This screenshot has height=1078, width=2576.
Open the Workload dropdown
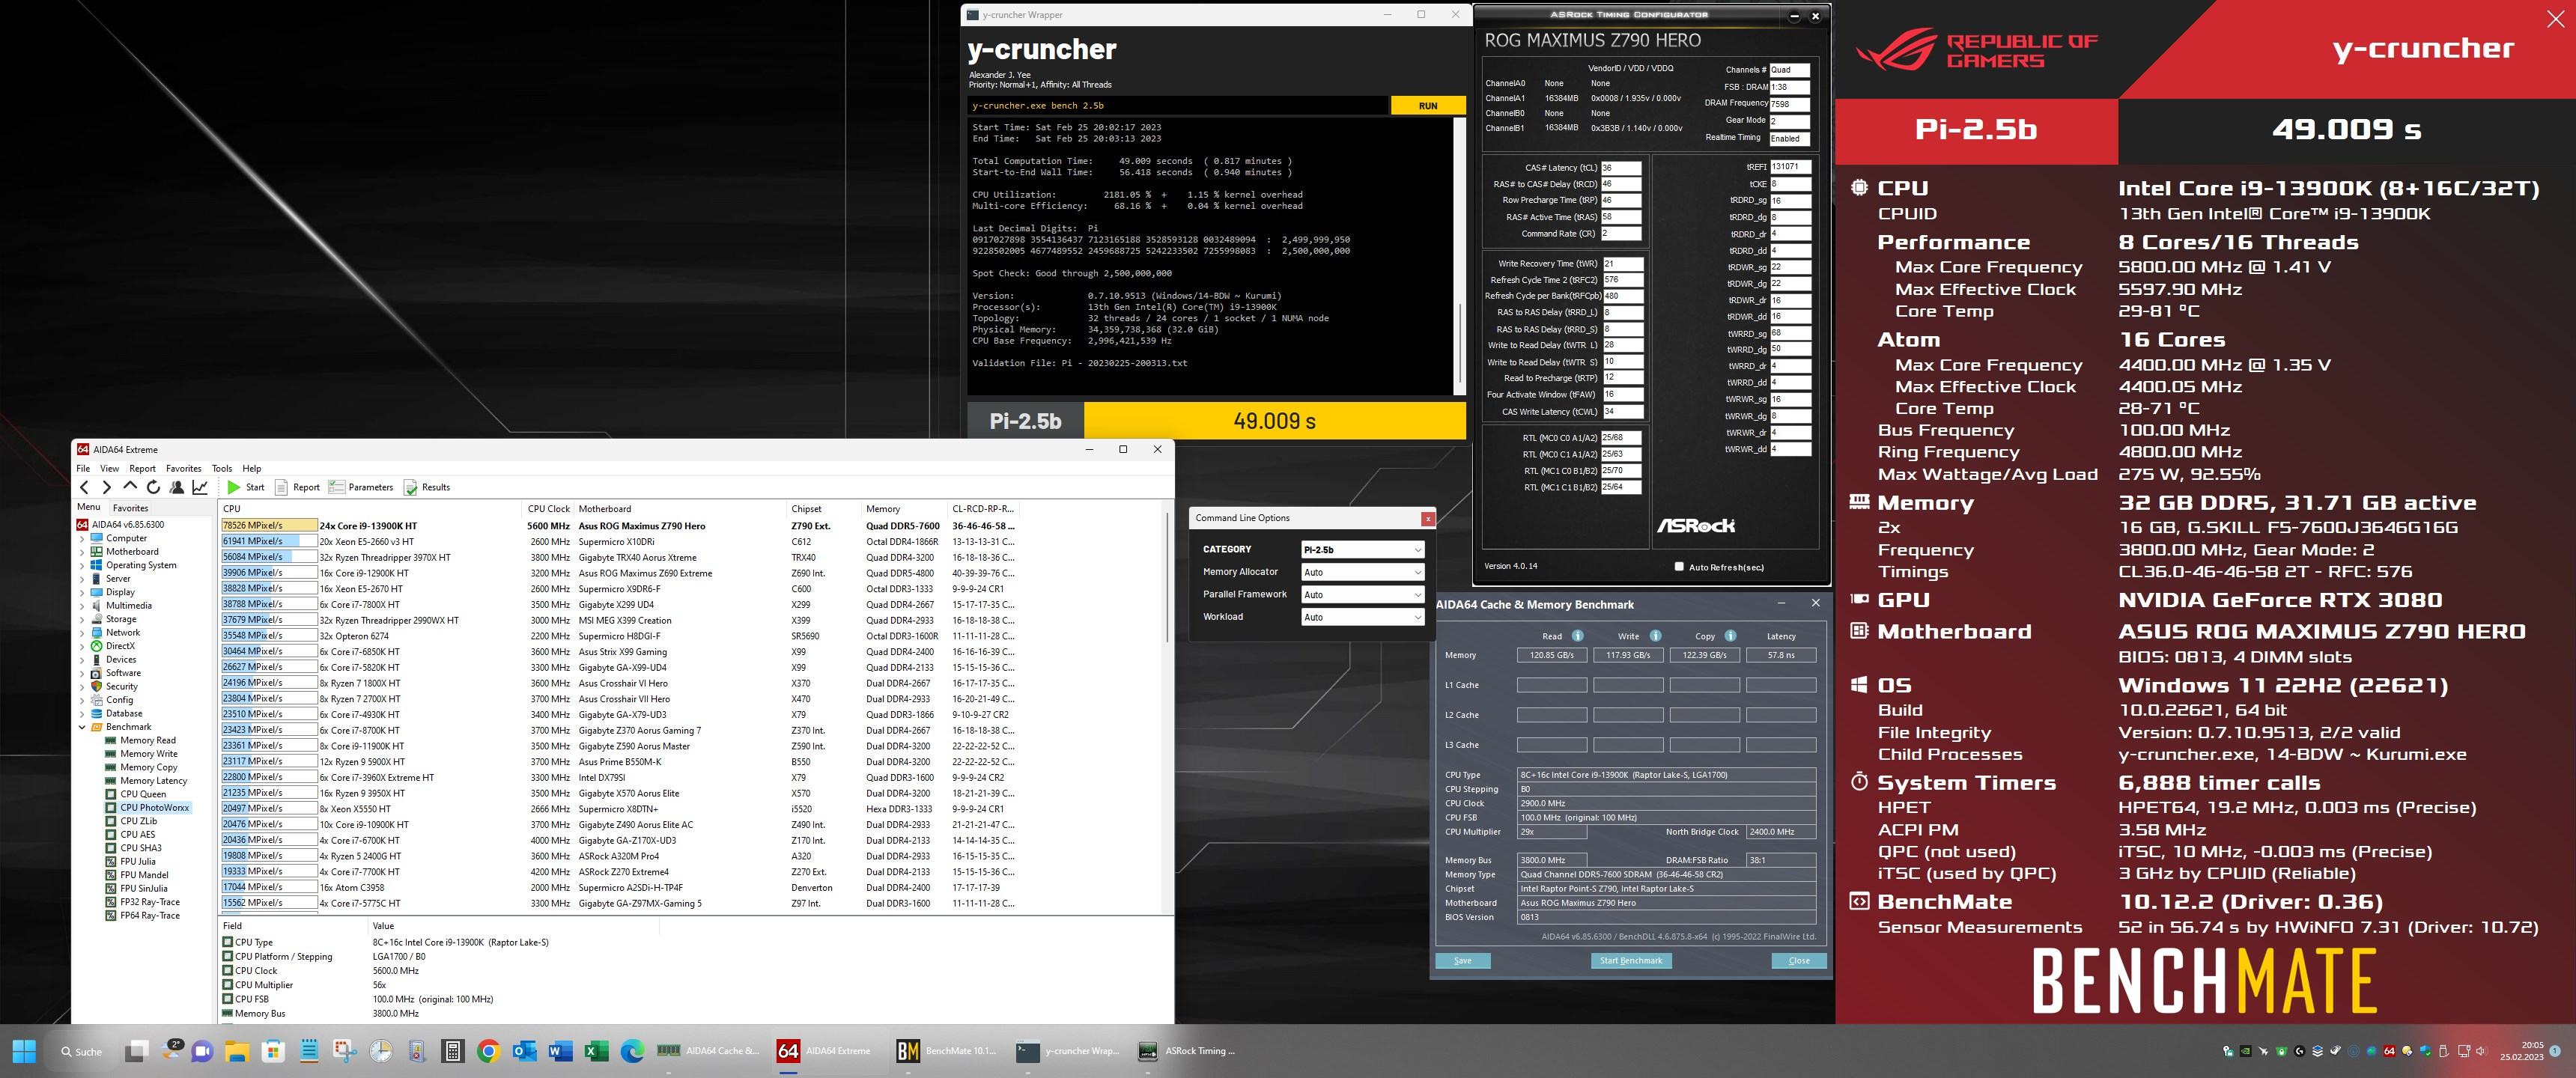click(1362, 617)
